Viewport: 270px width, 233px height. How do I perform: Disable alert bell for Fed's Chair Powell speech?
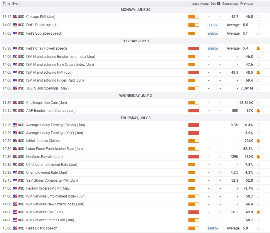click(258, 48)
